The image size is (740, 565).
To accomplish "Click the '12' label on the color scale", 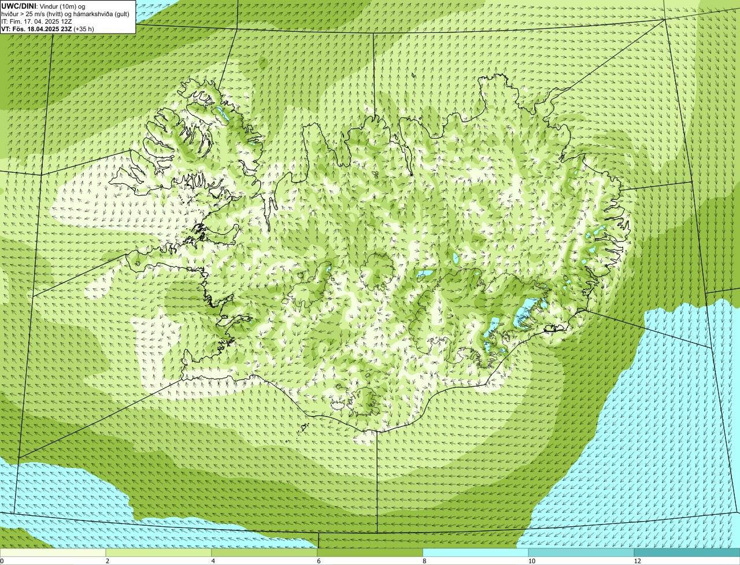I will tap(637, 561).
